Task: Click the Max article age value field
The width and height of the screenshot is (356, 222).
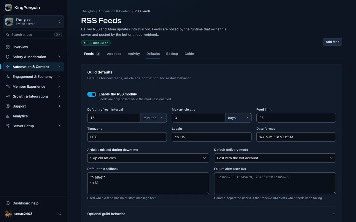Action: (x=198, y=118)
